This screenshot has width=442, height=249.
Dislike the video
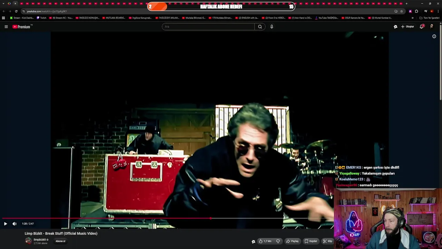(x=278, y=241)
